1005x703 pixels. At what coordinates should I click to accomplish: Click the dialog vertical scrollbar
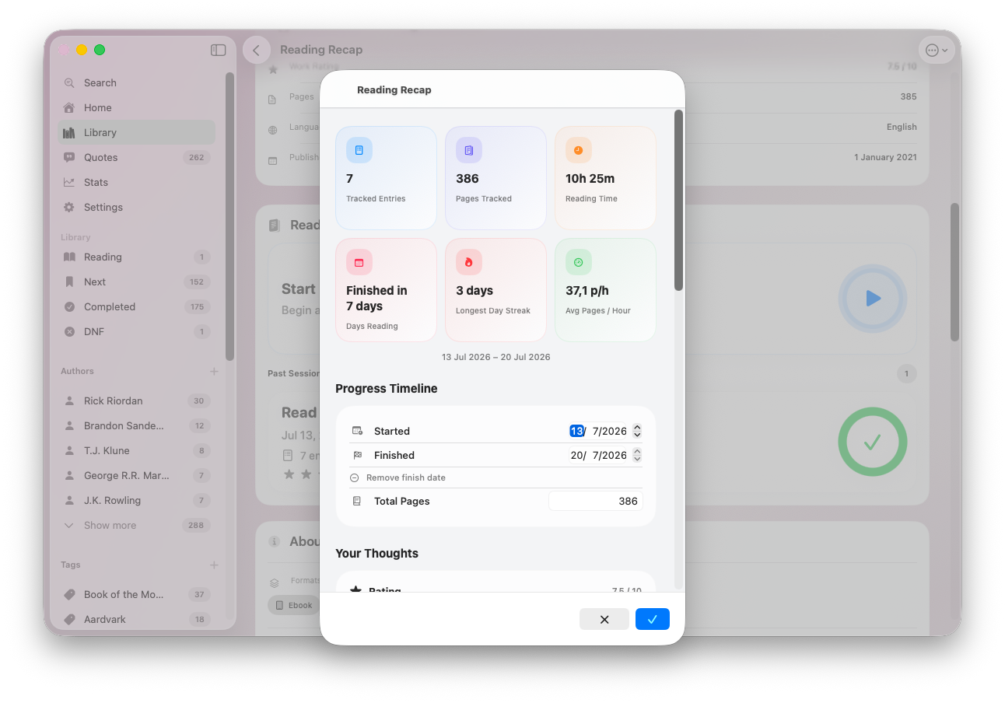coord(678,201)
